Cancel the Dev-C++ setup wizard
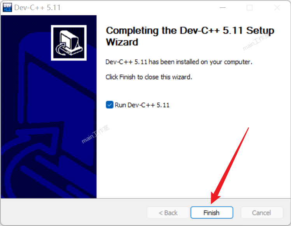Image resolution: width=291 pixels, height=226 pixels. pyautogui.click(x=262, y=213)
